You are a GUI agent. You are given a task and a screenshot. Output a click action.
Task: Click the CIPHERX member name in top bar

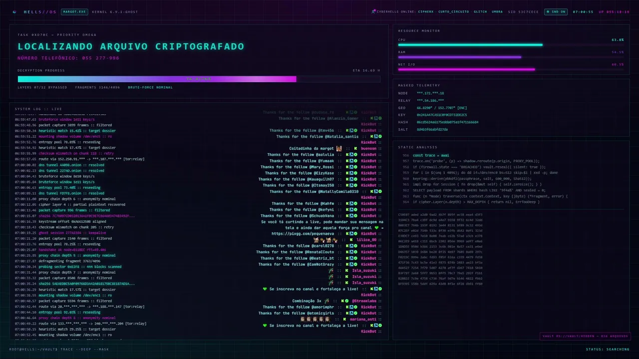click(426, 11)
